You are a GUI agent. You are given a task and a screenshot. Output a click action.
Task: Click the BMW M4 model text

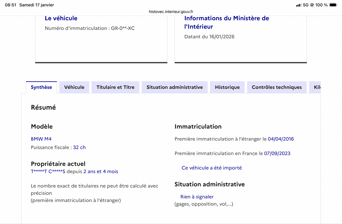[x=41, y=139]
